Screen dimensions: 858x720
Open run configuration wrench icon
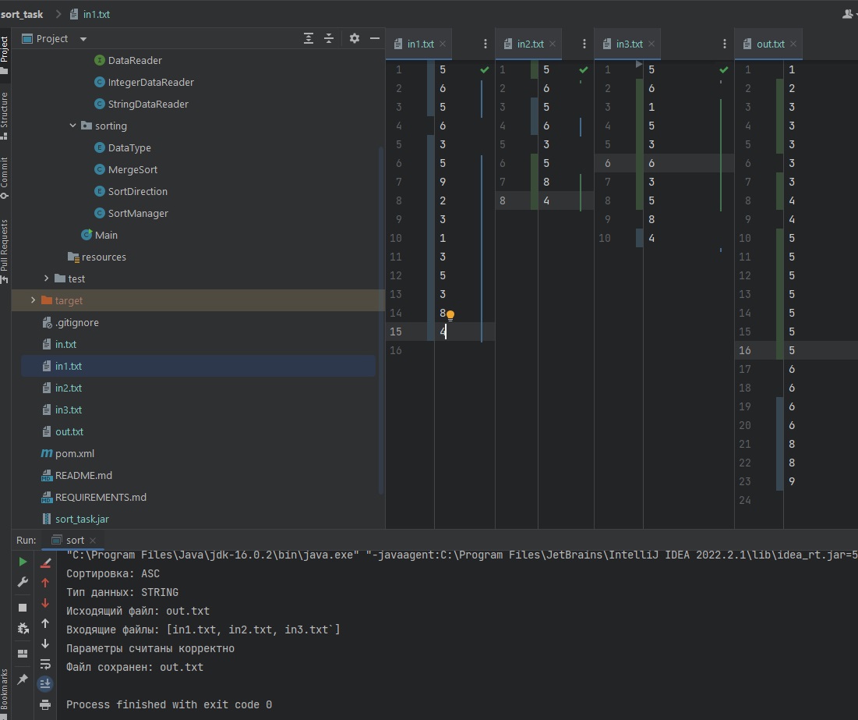coord(23,582)
